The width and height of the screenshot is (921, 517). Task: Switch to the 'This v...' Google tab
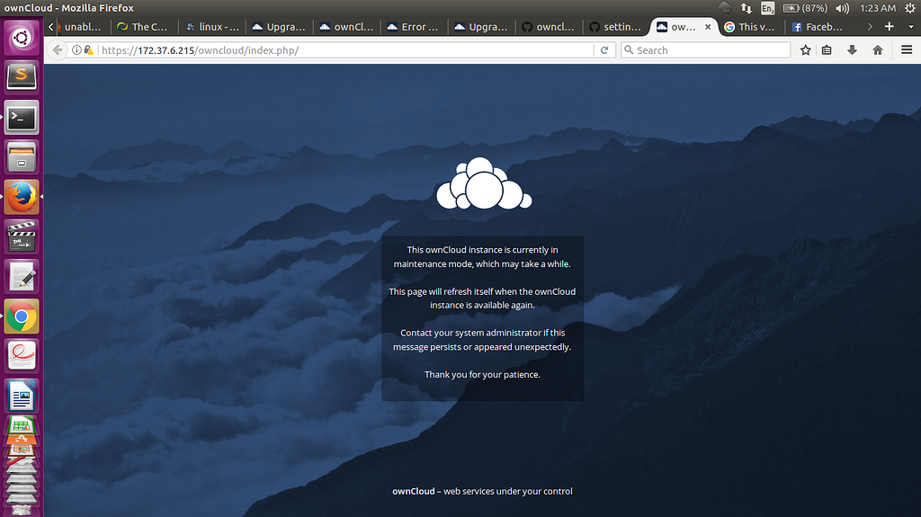point(750,26)
